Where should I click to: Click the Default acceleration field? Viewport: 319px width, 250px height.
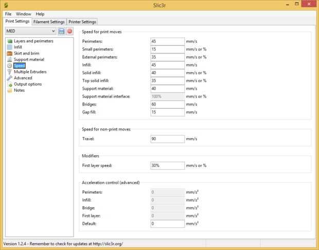[x=168, y=224]
